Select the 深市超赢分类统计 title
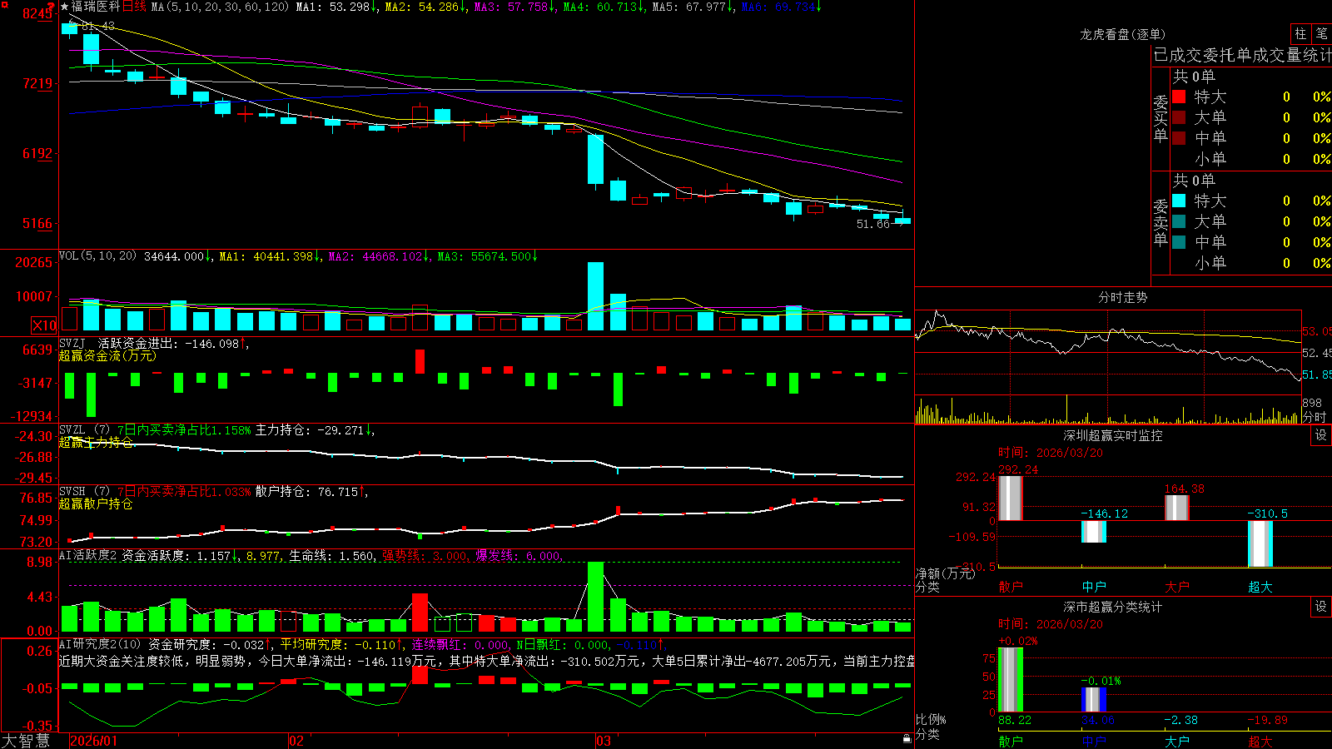The height and width of the screenshot is (749, 1332). click(x=1112, y=607)
